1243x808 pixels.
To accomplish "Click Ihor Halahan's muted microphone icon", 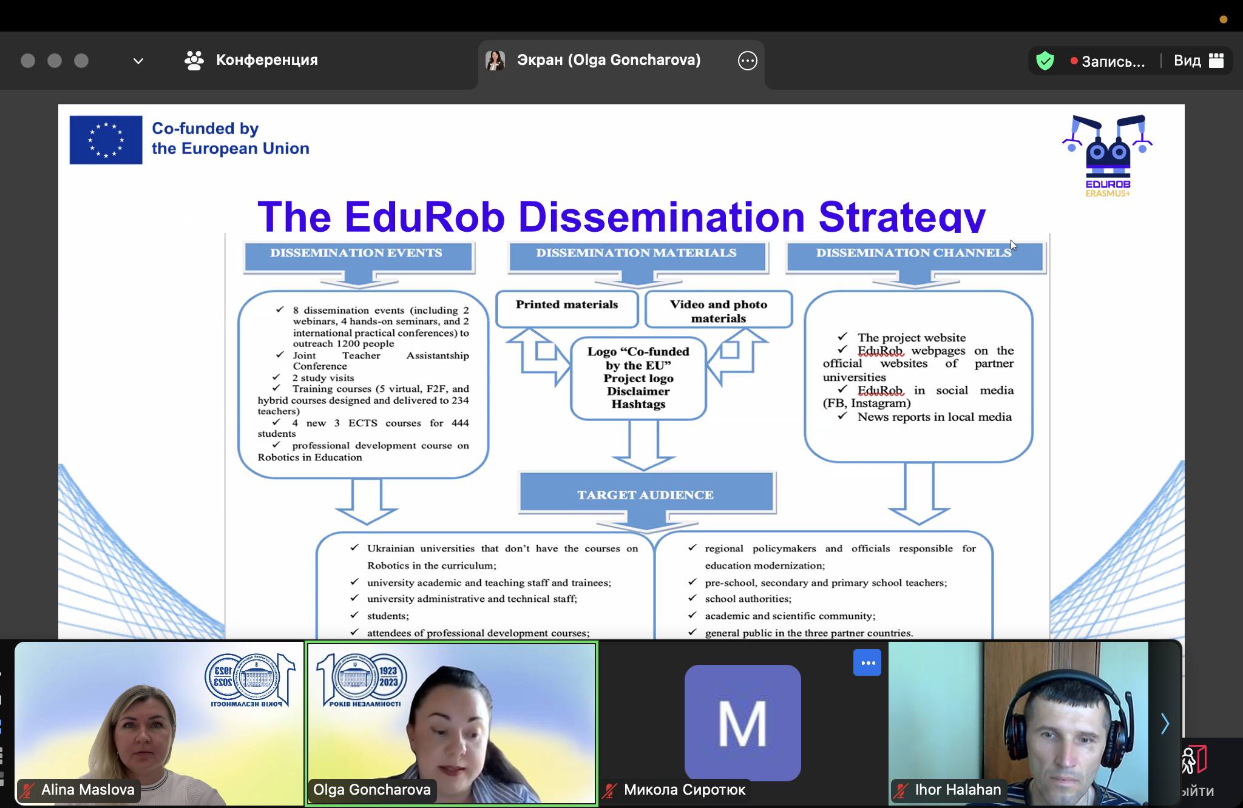I will [901, 790].
